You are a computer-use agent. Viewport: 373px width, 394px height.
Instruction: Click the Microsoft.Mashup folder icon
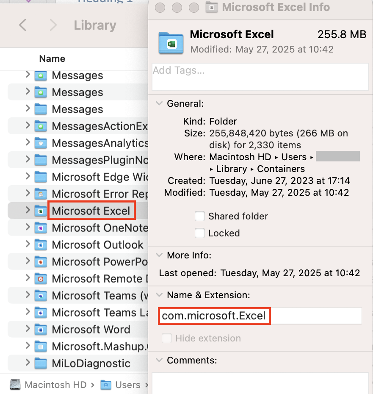point(41,347)
